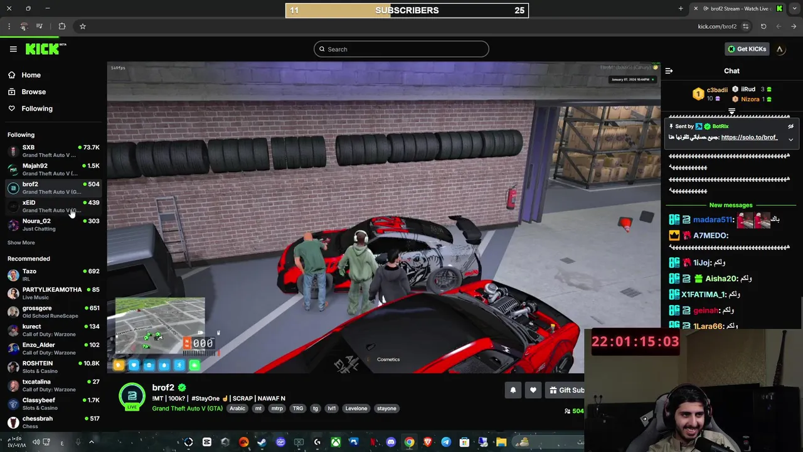This screenshot has width=803, height=452.
Task: Open Steam from the taskbar
Action: 262,442
